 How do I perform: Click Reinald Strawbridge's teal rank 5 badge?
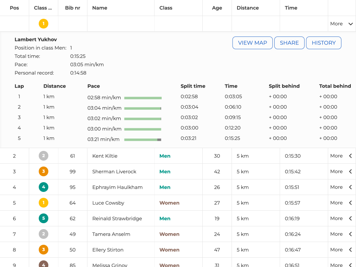pyautogui.click(x=43, y=218)
